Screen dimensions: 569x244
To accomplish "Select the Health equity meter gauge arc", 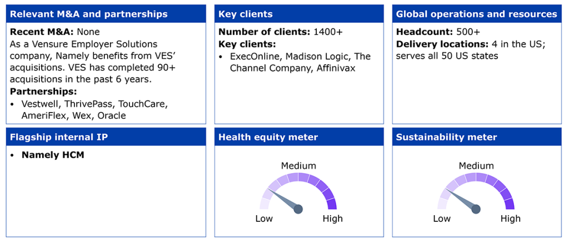I will 298,191.
